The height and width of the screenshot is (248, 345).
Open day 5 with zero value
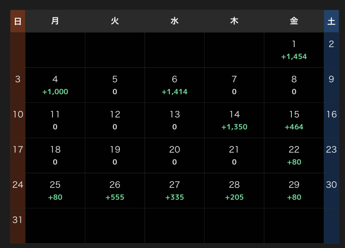pyautogui.click(x=115, y=85)
